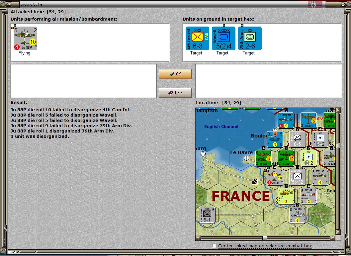Click the map's horizontal scrollbar left arrow

click(x=198, y=237)
